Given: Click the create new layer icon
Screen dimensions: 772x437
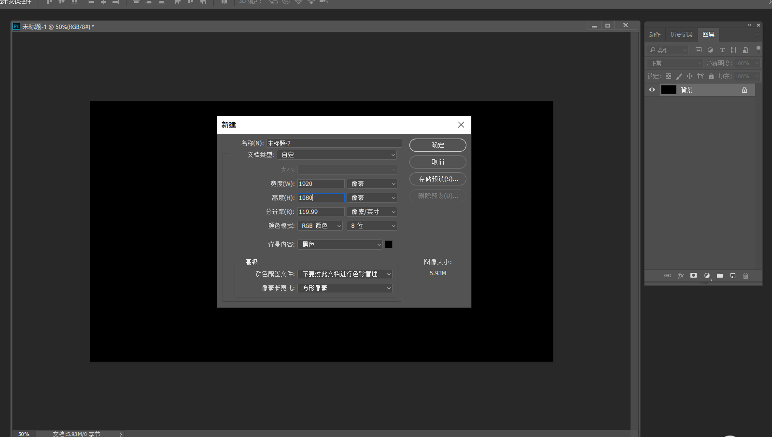Looking at the screenshot, I should coord(733,275).
